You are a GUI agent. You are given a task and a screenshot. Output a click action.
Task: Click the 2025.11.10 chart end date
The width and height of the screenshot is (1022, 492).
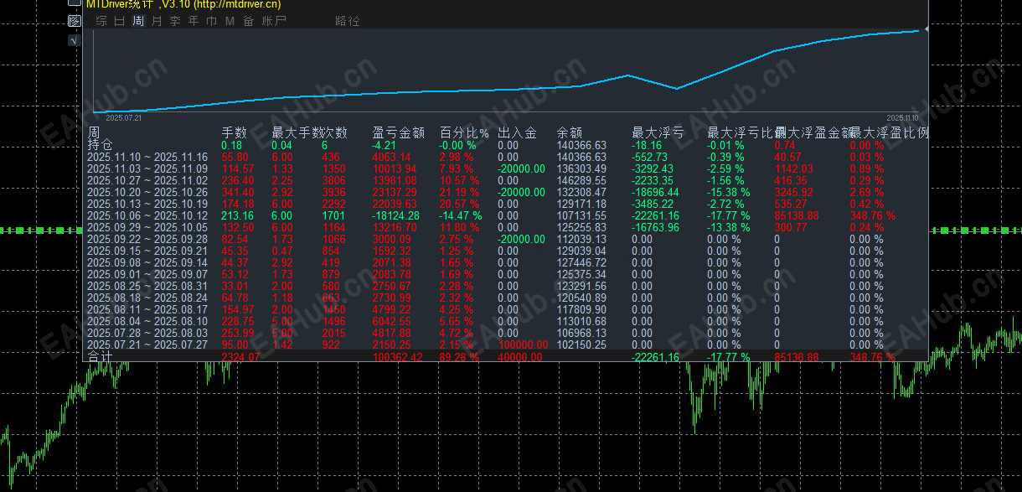pos(902,118)
